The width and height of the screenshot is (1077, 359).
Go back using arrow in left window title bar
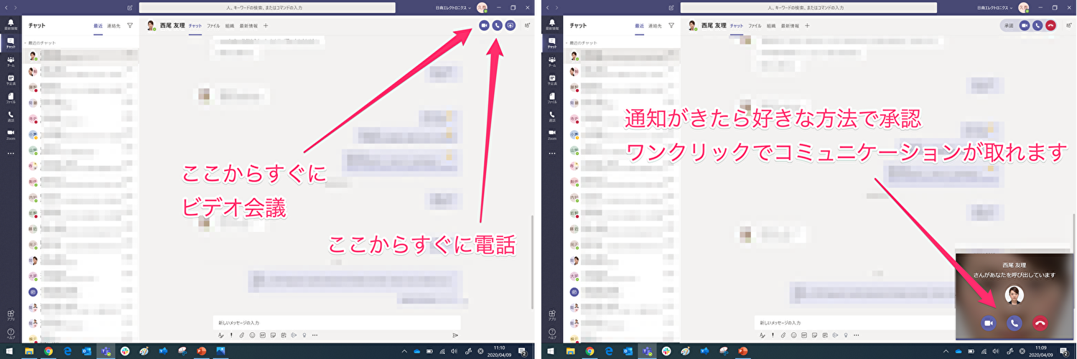pyautogui.click(x=6, y=8)
